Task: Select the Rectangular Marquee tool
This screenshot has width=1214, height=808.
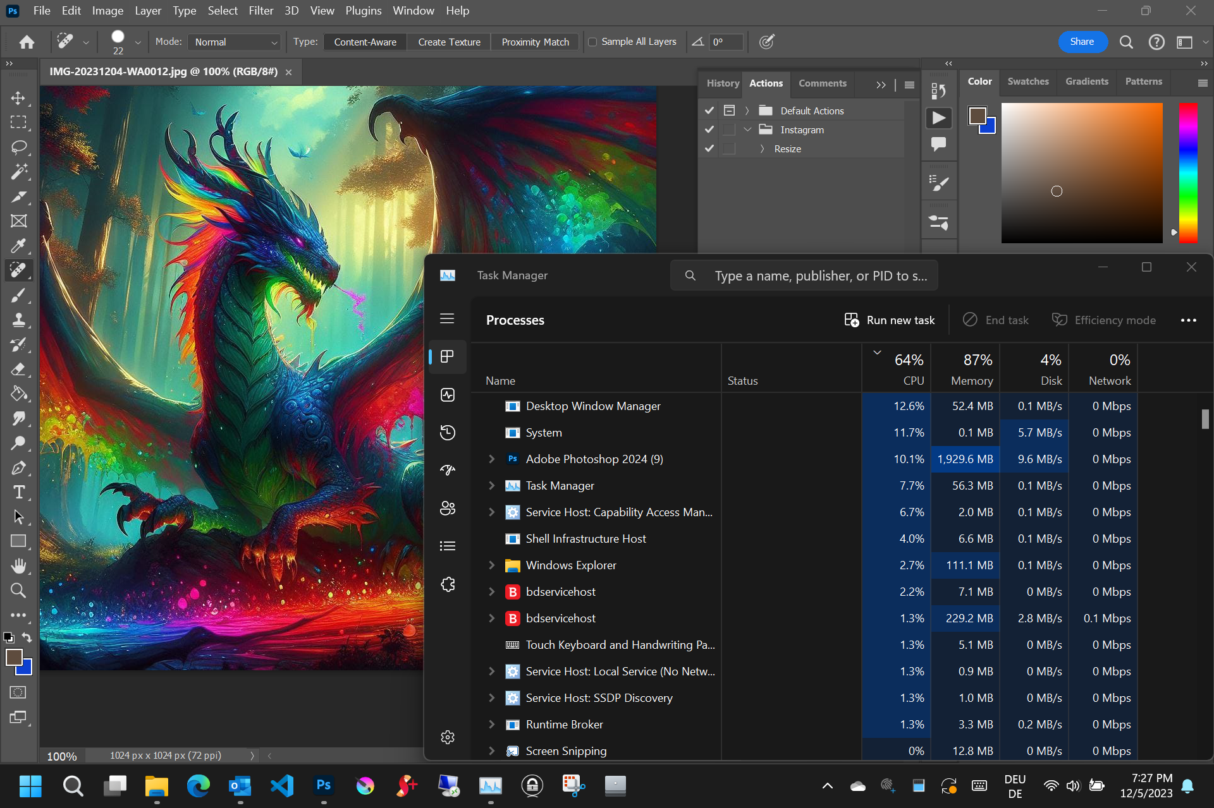Action: (x=18, y=123)
